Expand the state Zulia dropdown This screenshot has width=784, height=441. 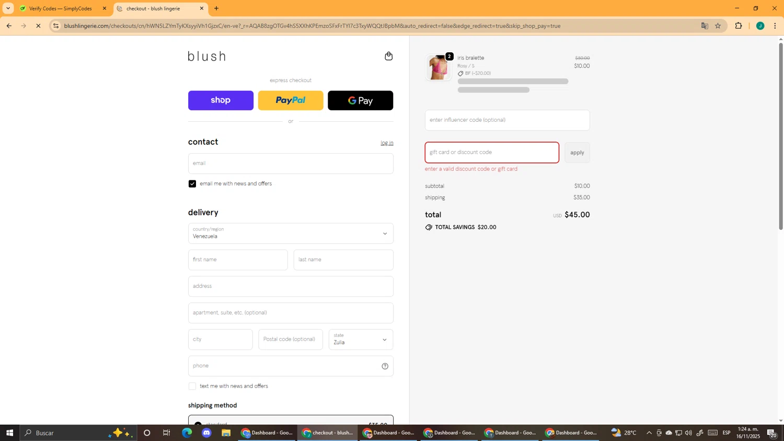(361, 340)
